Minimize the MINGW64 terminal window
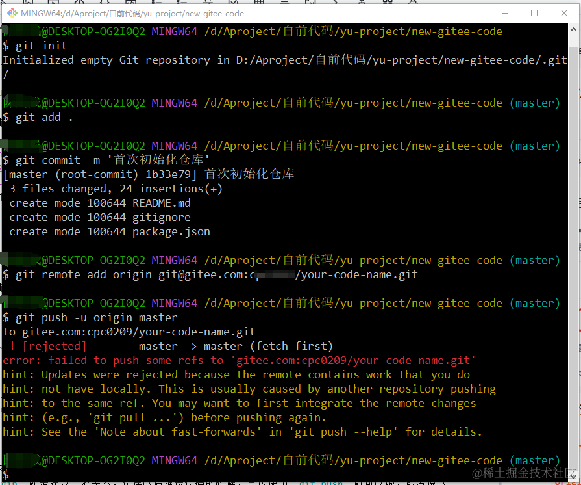The height and width of the screenshot is (485, 581). click(504, 14)
